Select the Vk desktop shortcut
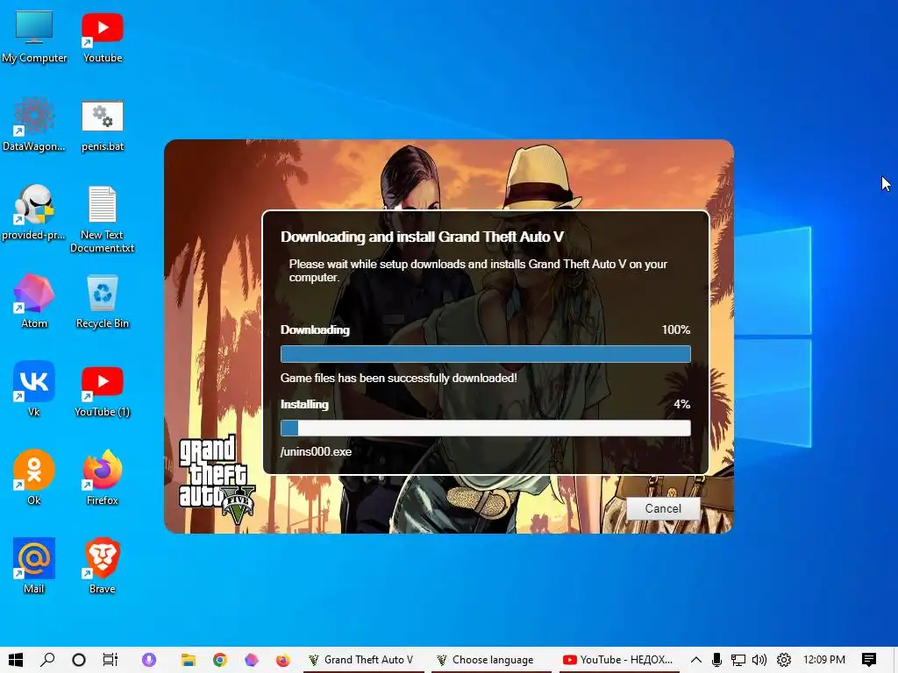This screenshot has width=898, height=673. [34, 390]
